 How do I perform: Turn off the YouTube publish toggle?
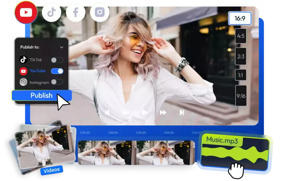[x=57, y=71]
